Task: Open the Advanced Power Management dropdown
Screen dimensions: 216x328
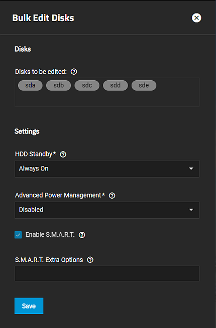Action: pyautogui.click(x=107, y=210)
